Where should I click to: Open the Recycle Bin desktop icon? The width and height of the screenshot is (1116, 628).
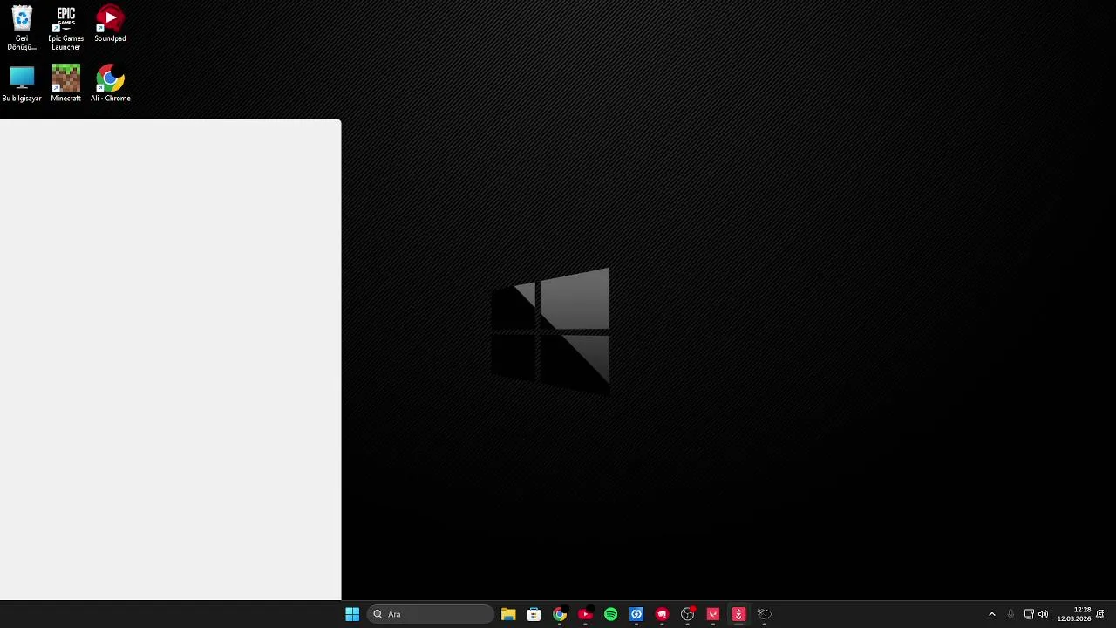(x=22, y=28)
